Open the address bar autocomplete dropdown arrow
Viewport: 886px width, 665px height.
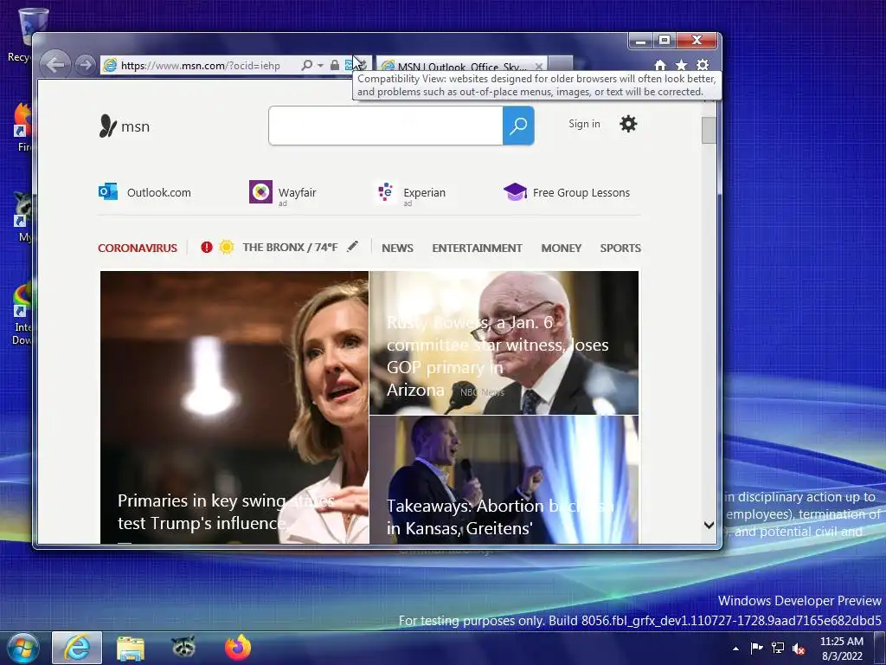[x=320, y=66]
